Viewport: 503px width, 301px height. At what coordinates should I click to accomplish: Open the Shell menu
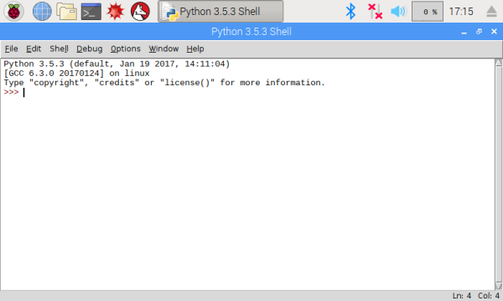pos(59,48)
